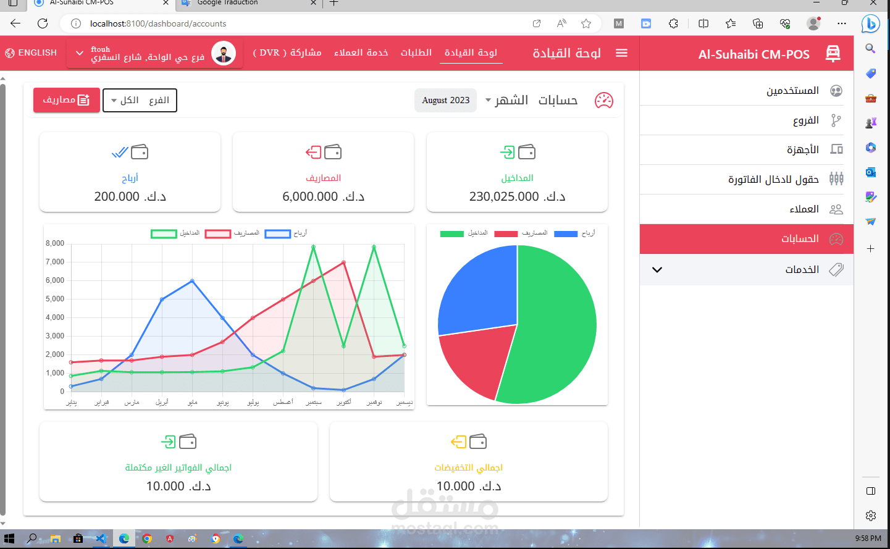Click the Al-Suhaibi car logo icon
This screenshot has height=549, width=890.
[x=833, y=54]
